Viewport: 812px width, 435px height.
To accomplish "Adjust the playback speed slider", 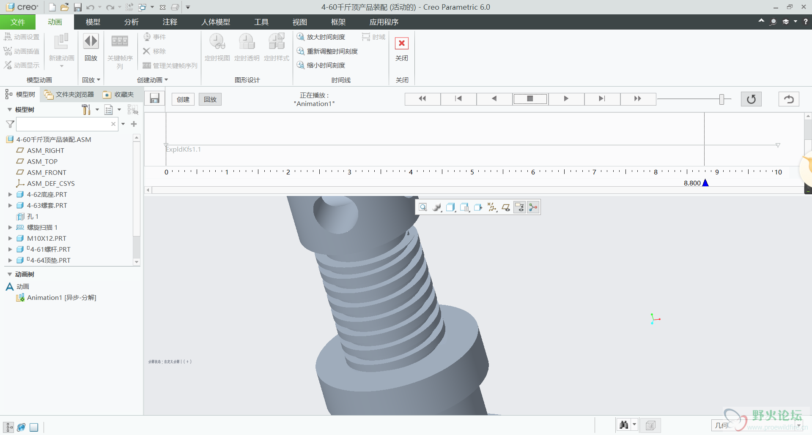I will pos(722,99).
